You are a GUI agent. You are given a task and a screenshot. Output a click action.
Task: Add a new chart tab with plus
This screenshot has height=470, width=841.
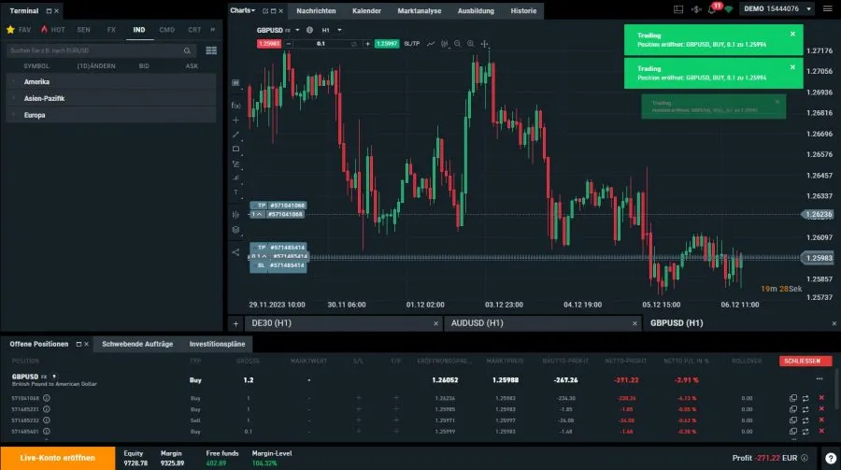tap(235, 323)
